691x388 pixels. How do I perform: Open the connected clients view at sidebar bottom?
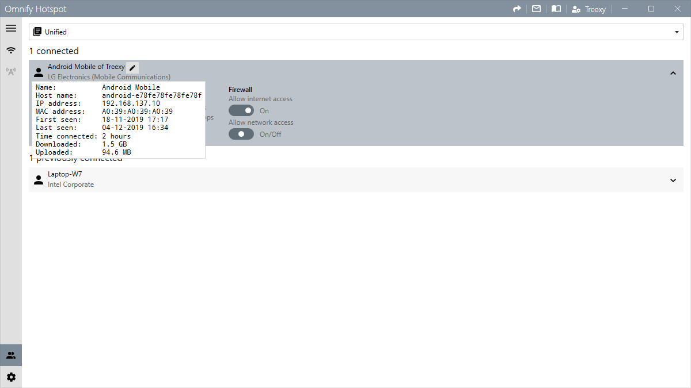tap(10, 355)
